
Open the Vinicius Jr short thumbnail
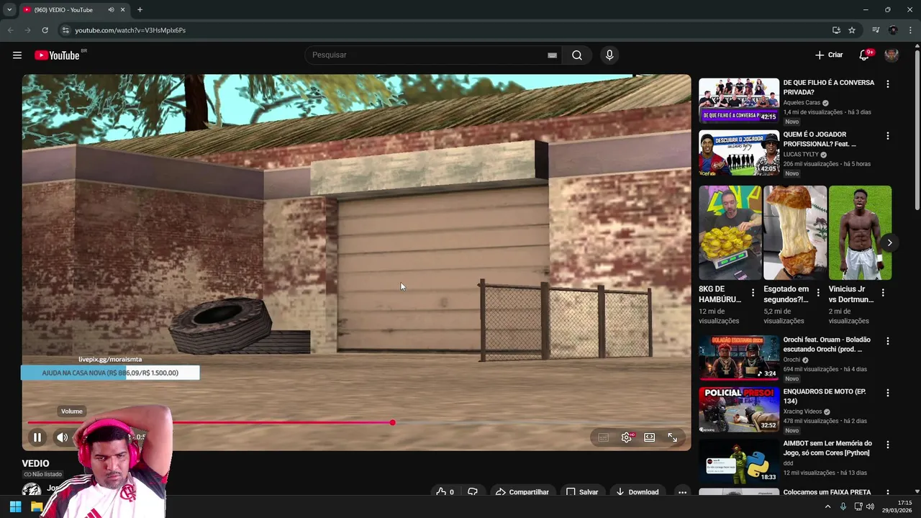[x=860, y=232]
